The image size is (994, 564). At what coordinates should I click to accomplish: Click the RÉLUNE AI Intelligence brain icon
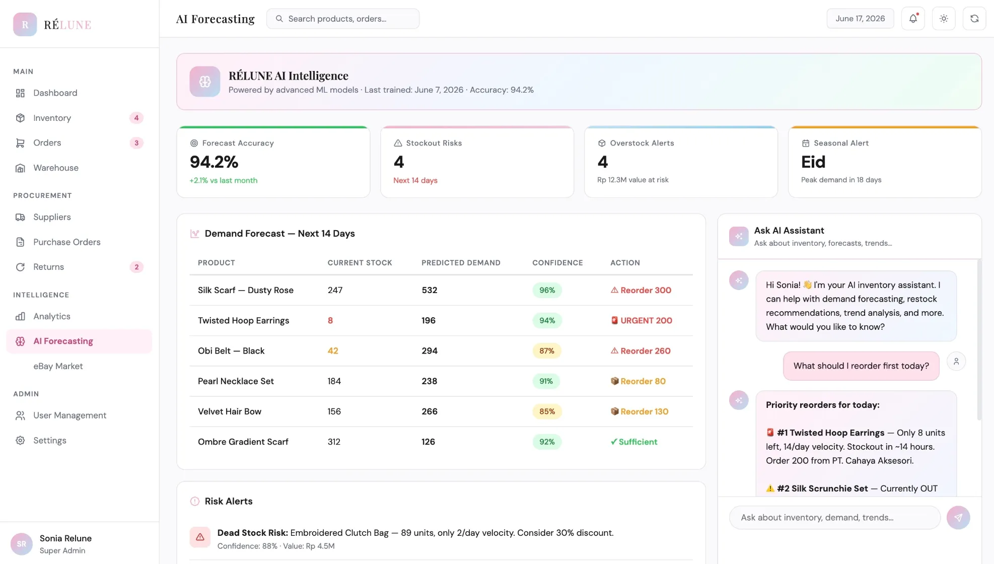pyautogui.click(x=205, y=82)
